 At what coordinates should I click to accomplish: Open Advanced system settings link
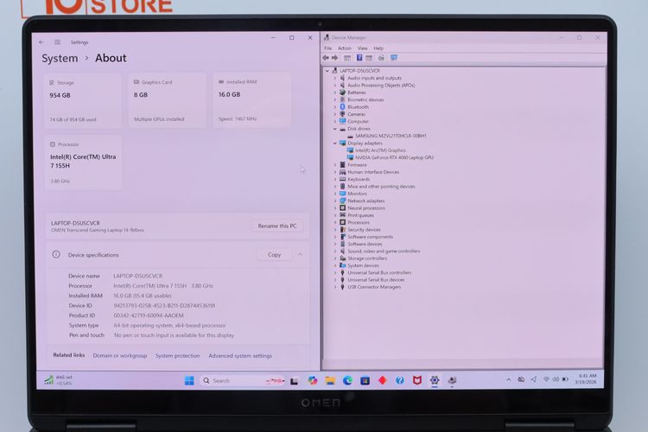pos(240,355)
